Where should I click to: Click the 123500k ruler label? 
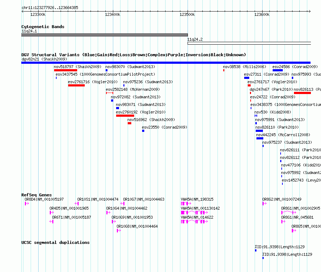[187, 15]
